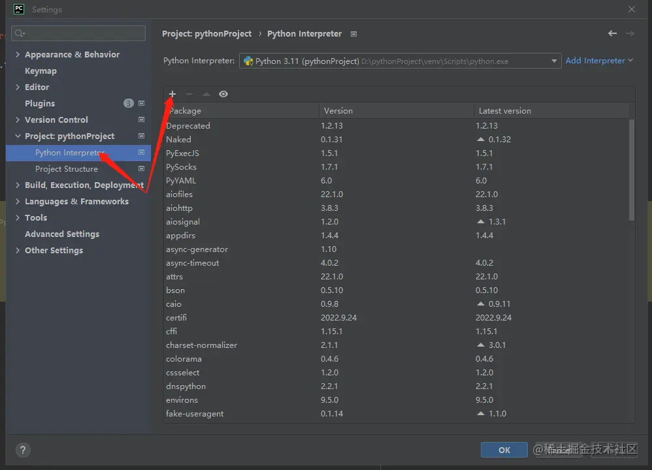Click the upgrade arrow beside aiosignal 1.3.1
The width and height of the screenshot is (652, 470).
point(481,221)
